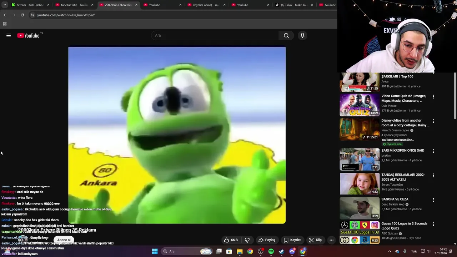Open the YouTube hamburger guide menu
The image size is (457, 257).
pos(9,35)
